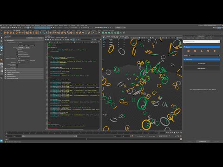This screenshot has width=223, height=167.
Task: Click the Type (T) tool shelf icon
Action: pos(33,32)
